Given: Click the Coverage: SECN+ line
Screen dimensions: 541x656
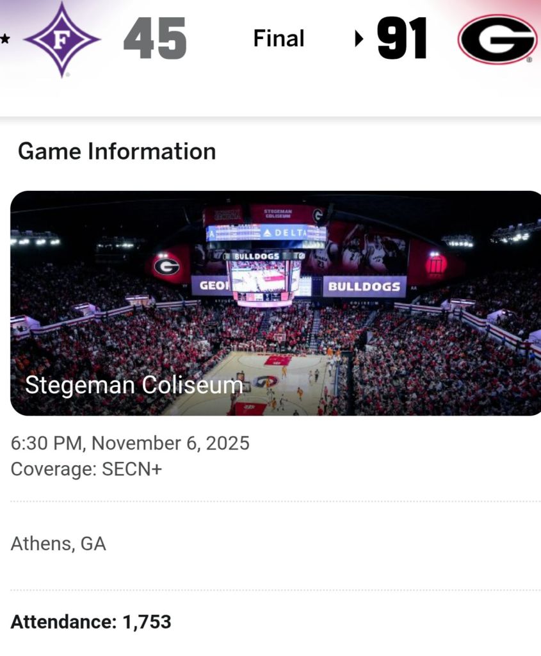Looking at the screenshot, I should [x=86, y=469].
